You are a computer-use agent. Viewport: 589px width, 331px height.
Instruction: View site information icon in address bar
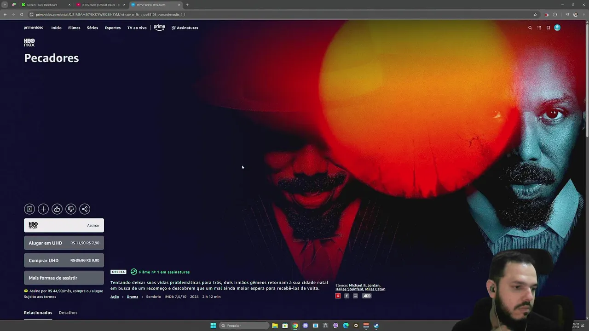31,14
